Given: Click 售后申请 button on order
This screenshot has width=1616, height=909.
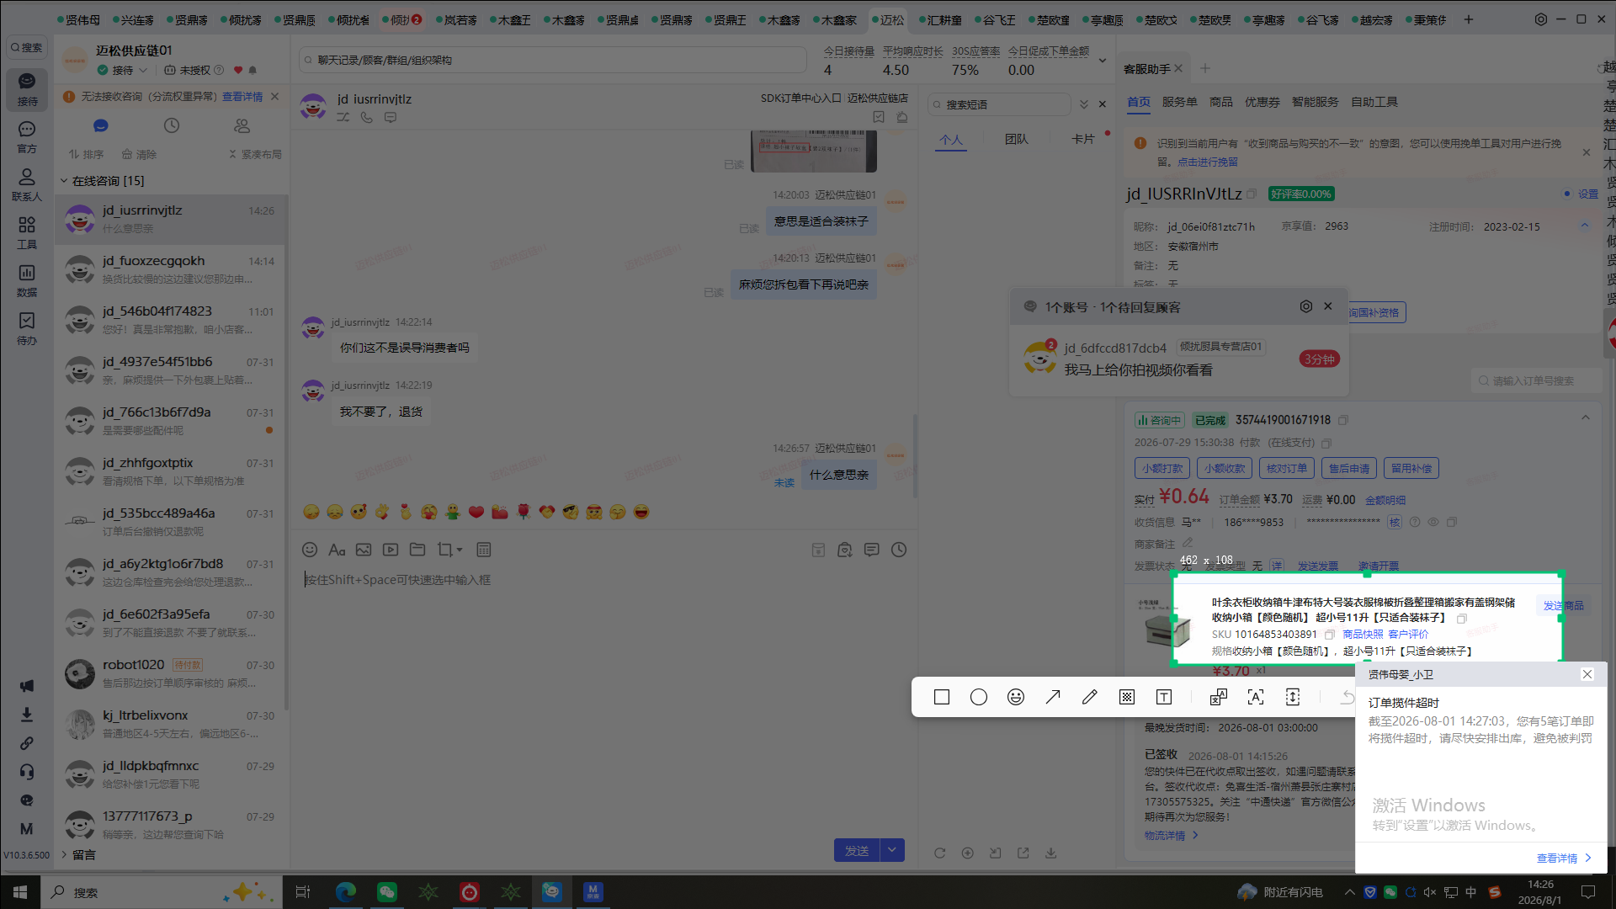Looking at the screenshot, I should 1350,468.
